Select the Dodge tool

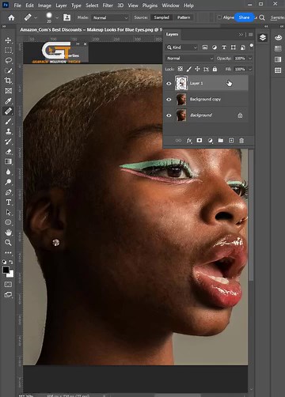[8, 182]
